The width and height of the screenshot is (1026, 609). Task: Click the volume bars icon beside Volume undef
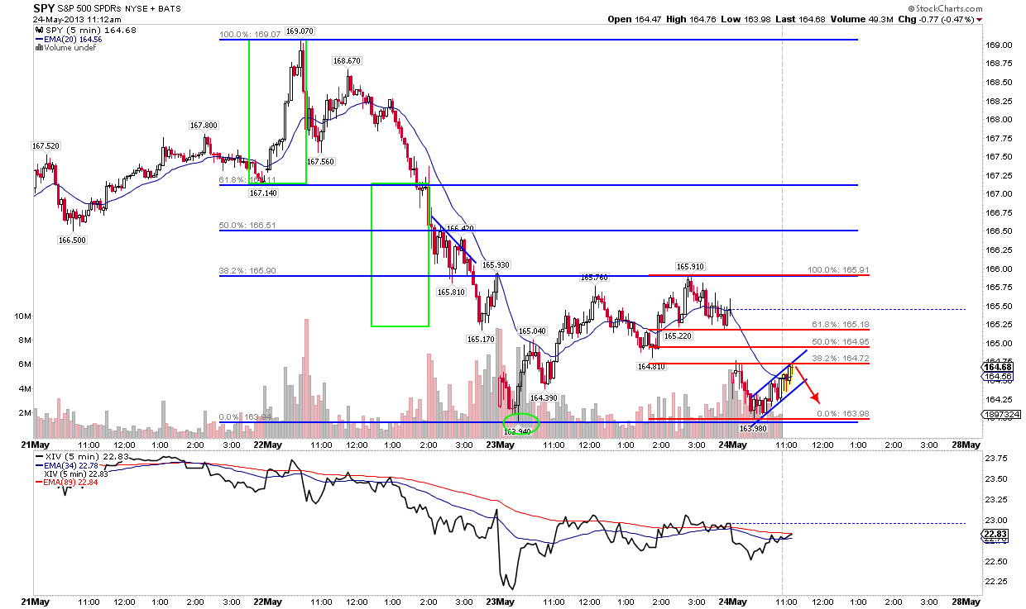tap(38, 48)
